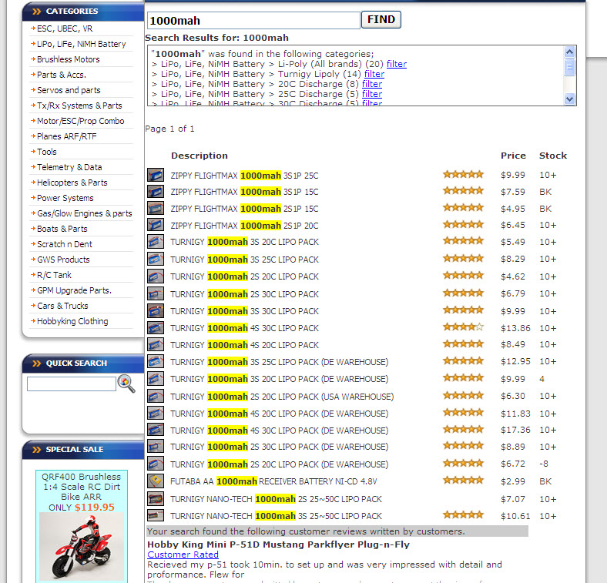
Task: Focus the Quick Search text box
Action: [72, 384]
